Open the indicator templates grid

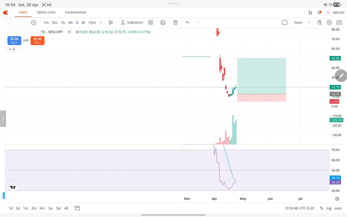[150, 23]
